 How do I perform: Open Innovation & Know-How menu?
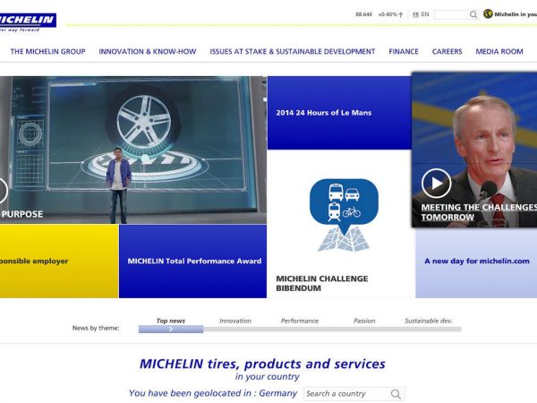[x=148, y=51]
